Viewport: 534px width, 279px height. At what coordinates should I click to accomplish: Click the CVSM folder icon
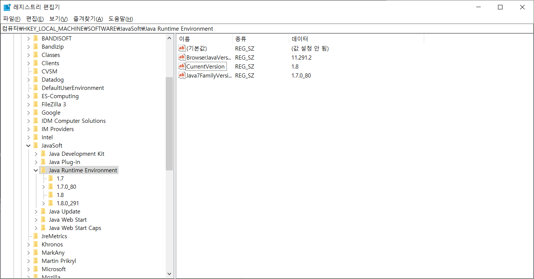point(36,71)
